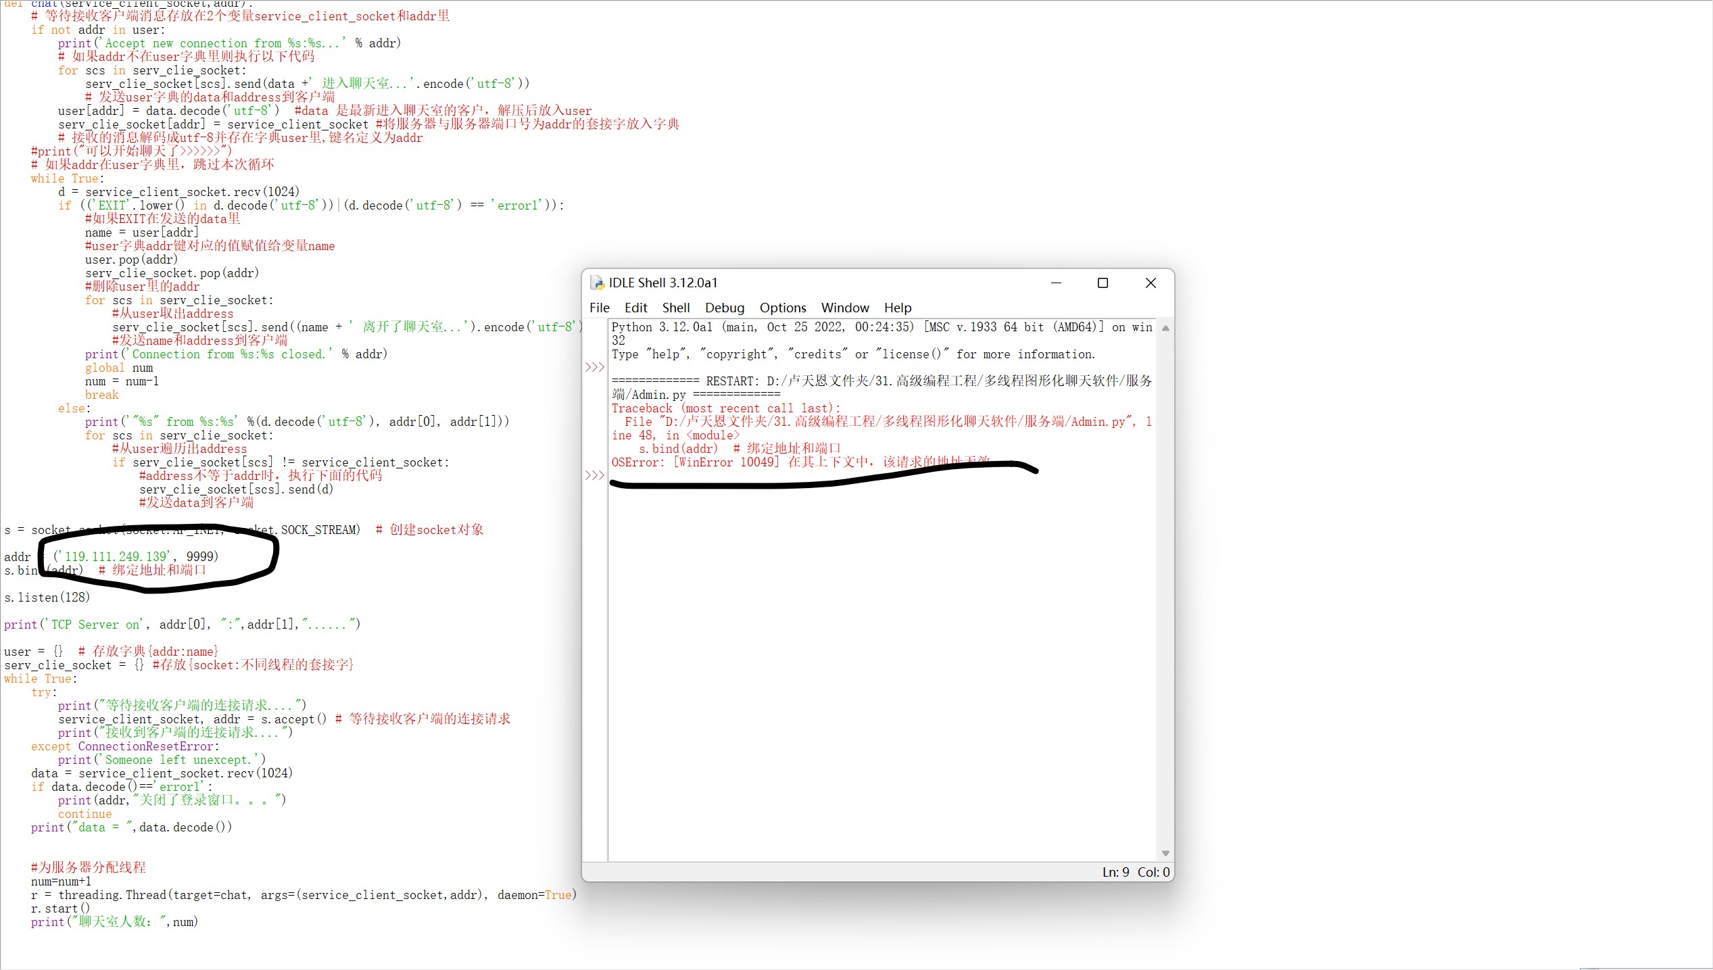The image size is (1713, 970).
Task: Click the 'user = {}' dictionary line
Action: pyautogui.click(x=112, y=652)
